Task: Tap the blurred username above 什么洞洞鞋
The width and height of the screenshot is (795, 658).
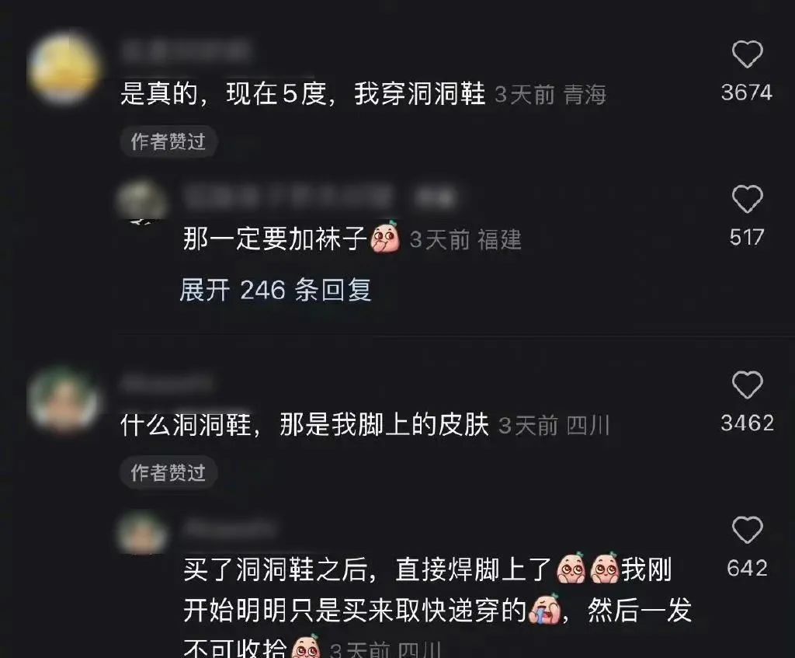Action: (x=168, y=383)
